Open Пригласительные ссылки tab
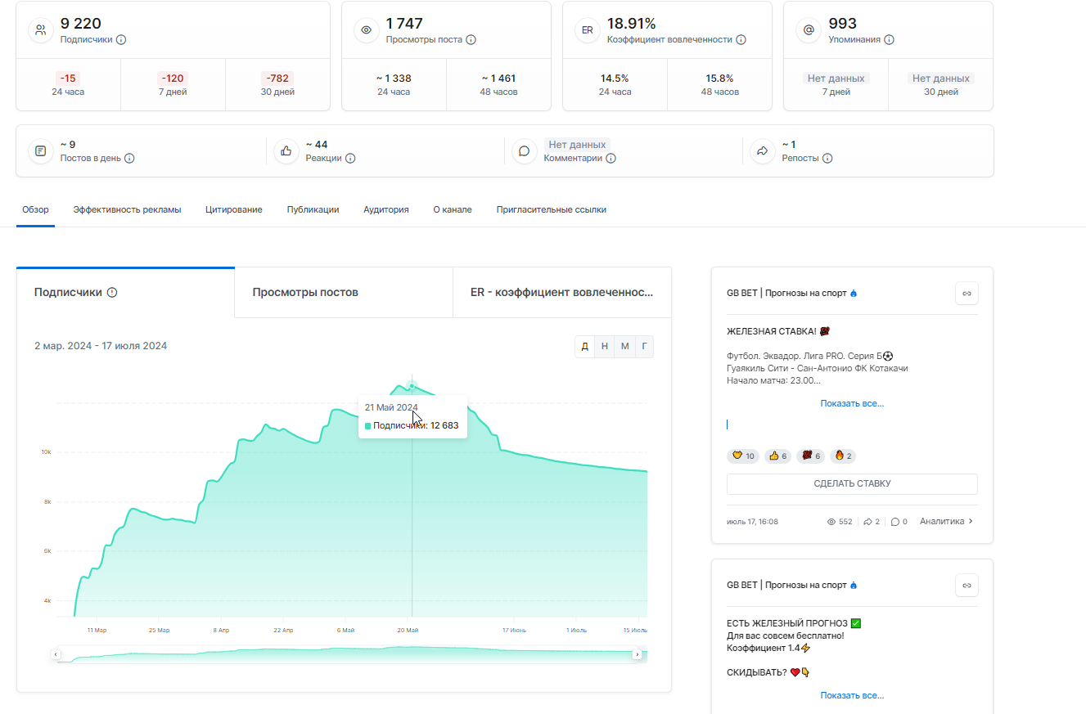Viewport: 1086px width, 714px height. click(552, 209)
